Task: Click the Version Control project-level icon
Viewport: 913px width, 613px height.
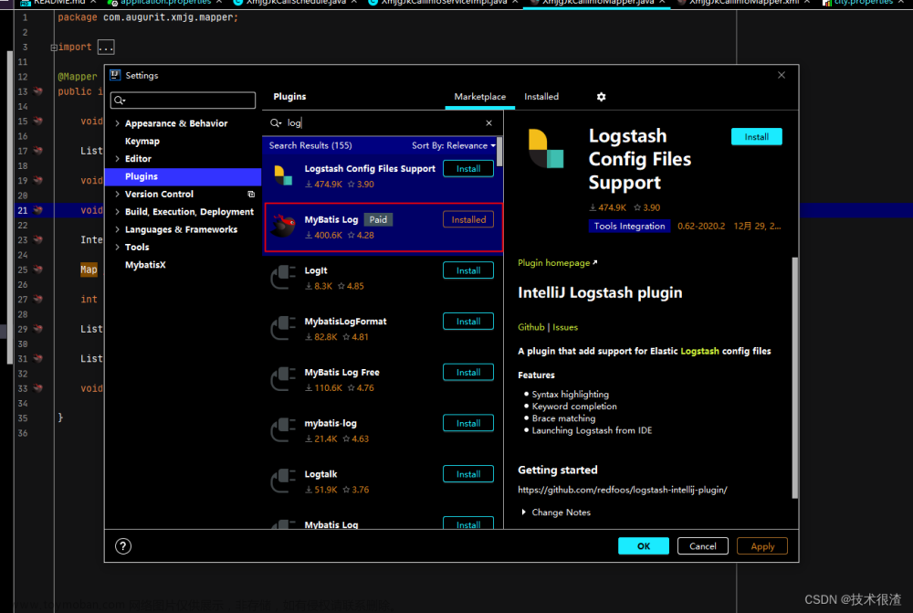Action: point(251,194)
